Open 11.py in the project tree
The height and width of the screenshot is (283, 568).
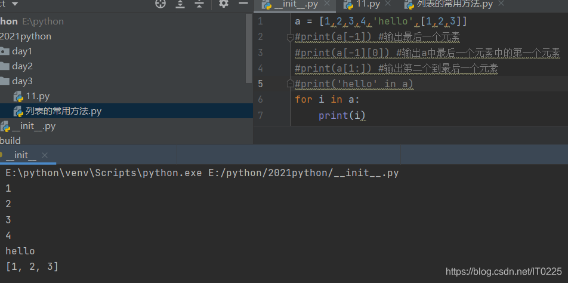pyautogui.click(x=38, y=96)
